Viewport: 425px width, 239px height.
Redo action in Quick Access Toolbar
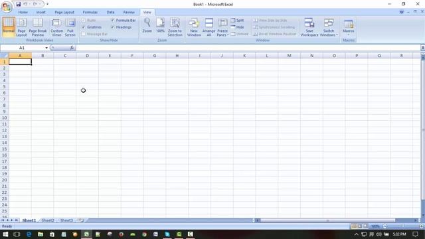[35, 4]
